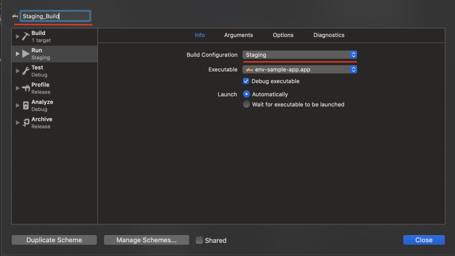Click the Duplicate Scheme button
This screenshot has height=256, width=455.
tap(54, 240)
